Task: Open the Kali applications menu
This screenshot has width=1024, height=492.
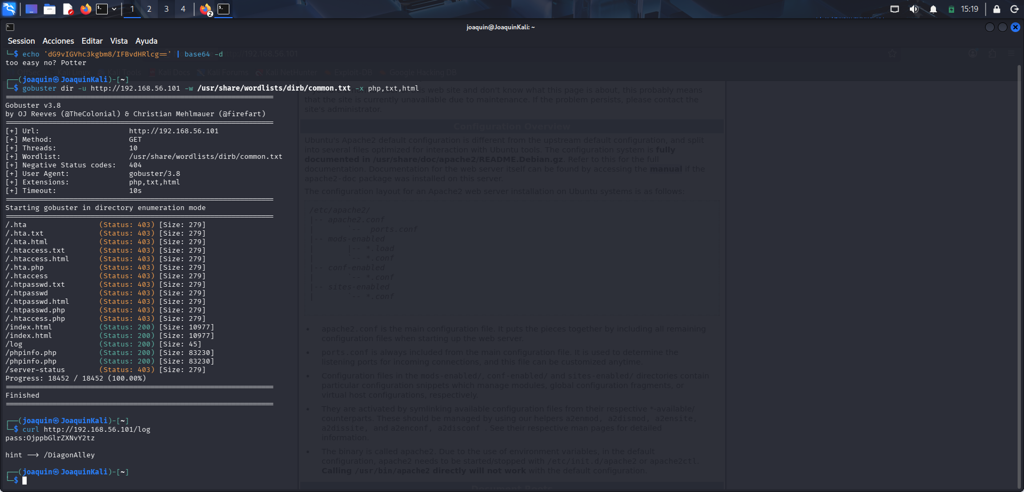Action: tap(9, 9)
